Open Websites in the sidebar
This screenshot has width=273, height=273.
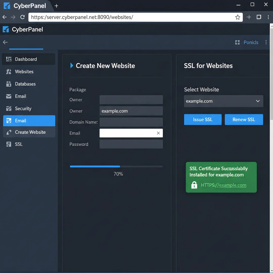[29, 72]
